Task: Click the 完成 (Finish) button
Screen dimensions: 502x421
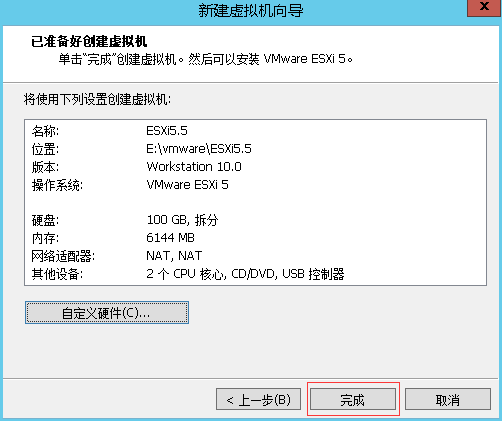Action: tap(353, 399)
